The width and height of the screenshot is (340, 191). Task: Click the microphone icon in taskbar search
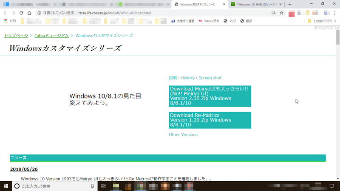(x=92, y=186)
